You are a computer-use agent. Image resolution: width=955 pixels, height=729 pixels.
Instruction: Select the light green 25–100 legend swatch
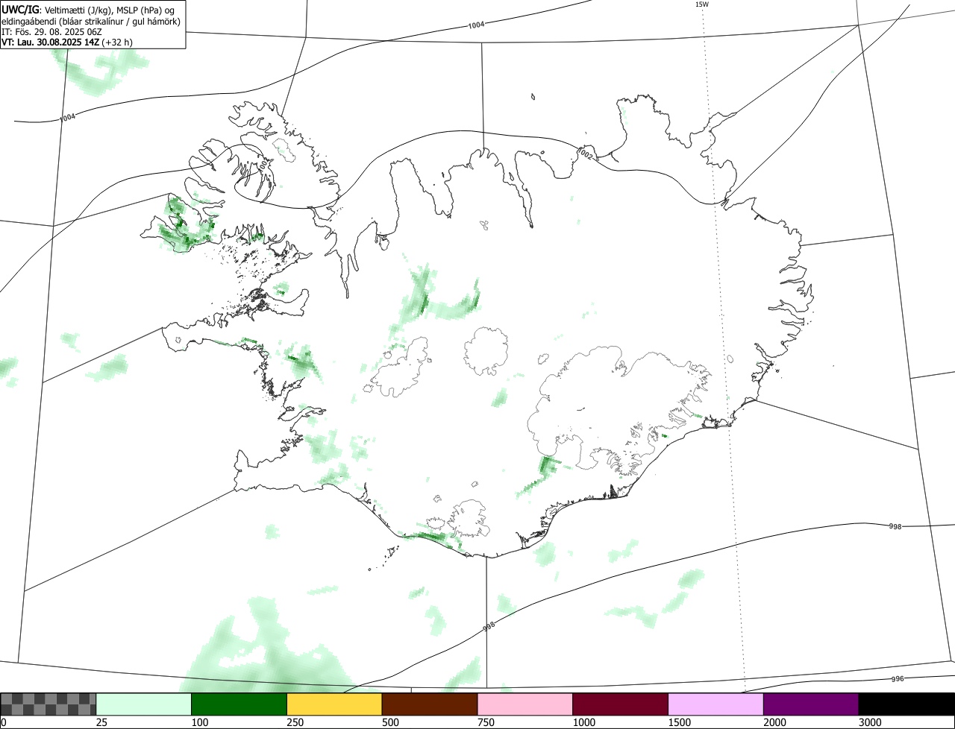click(144, 704)
